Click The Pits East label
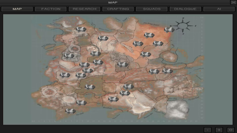Viewport: 237px width, 133px height. pyautogui.click(x=194, y=99)
